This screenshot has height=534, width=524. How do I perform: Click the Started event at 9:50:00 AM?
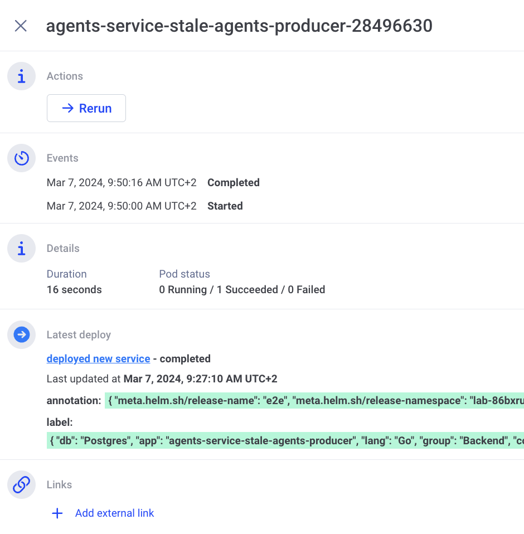coord(225,206)
